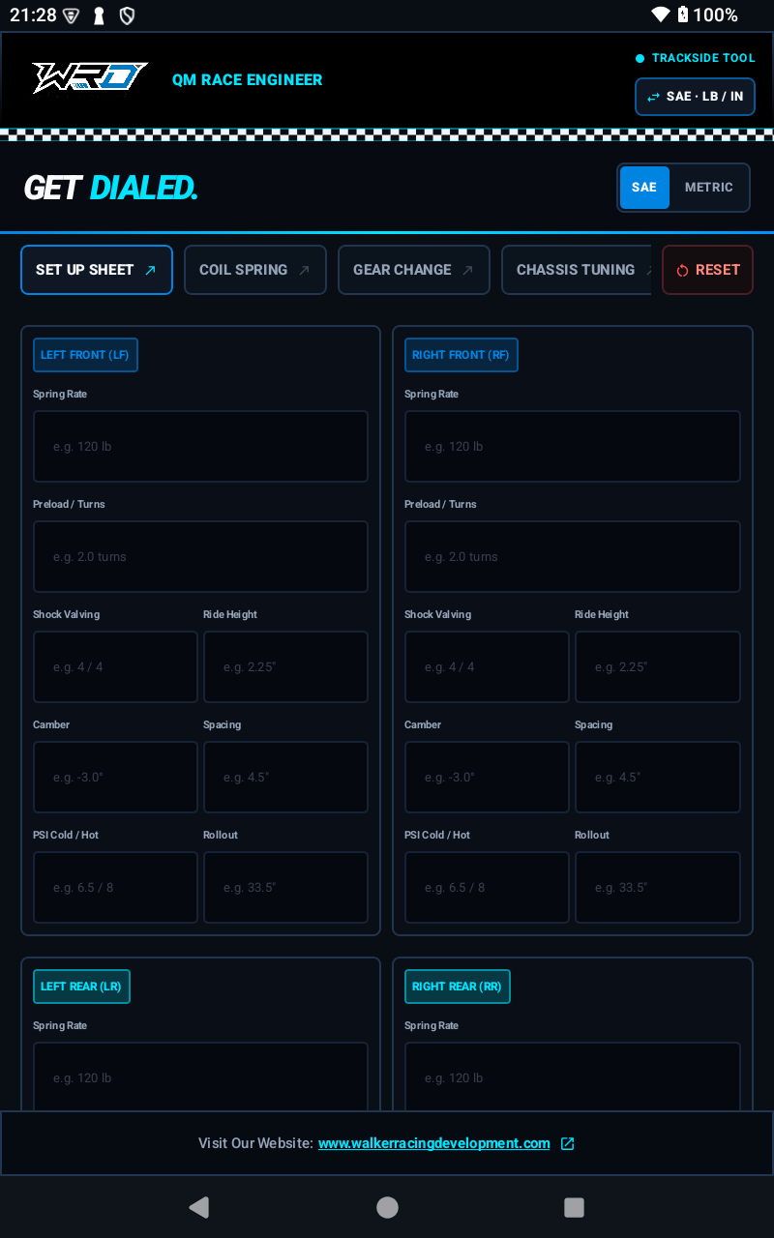Viewport: 774px width, 1238px height.
Task: Click the LEFT REAR (LR) section label
Action: pos(81,987)
